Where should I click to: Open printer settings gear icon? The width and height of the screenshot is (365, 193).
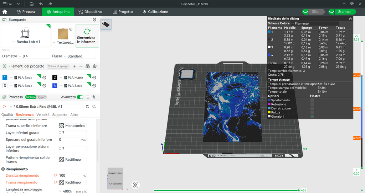coord(94,20)
